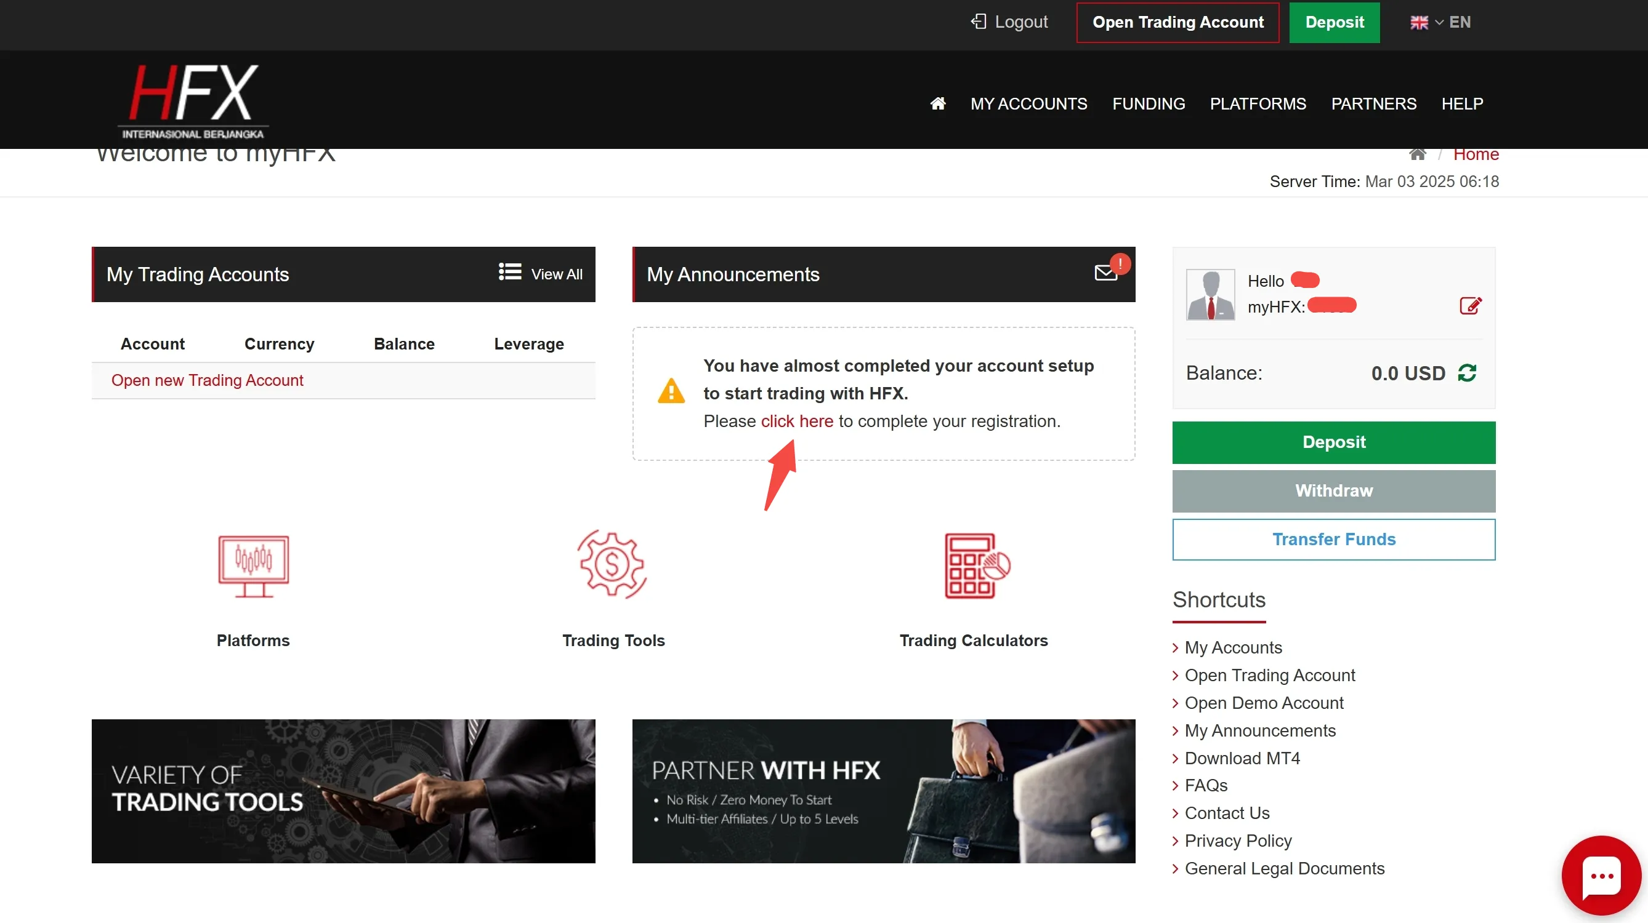Screen dimensions: 1648x923
Task: Open the Open Trading Account shortcut
Action: point(1269,675)
